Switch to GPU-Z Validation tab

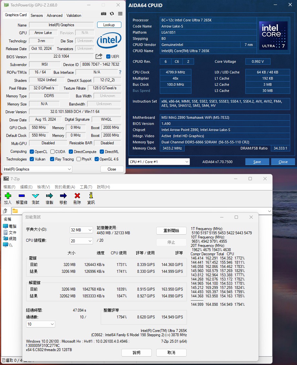(x=74, y=15)
